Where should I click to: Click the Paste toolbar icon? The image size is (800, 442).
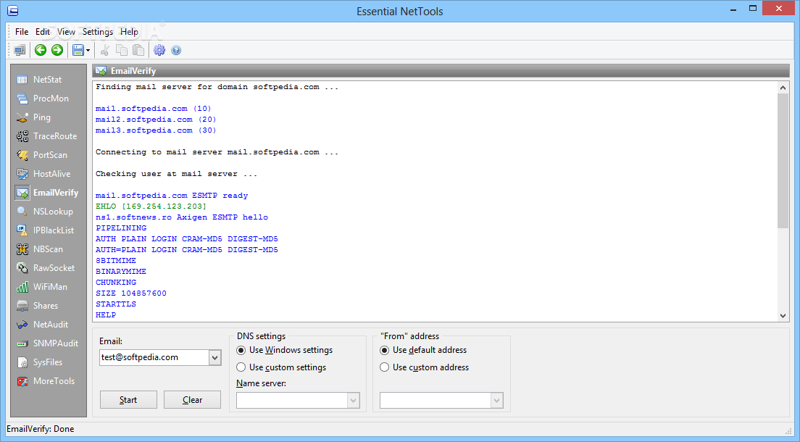tap(138, 50)
